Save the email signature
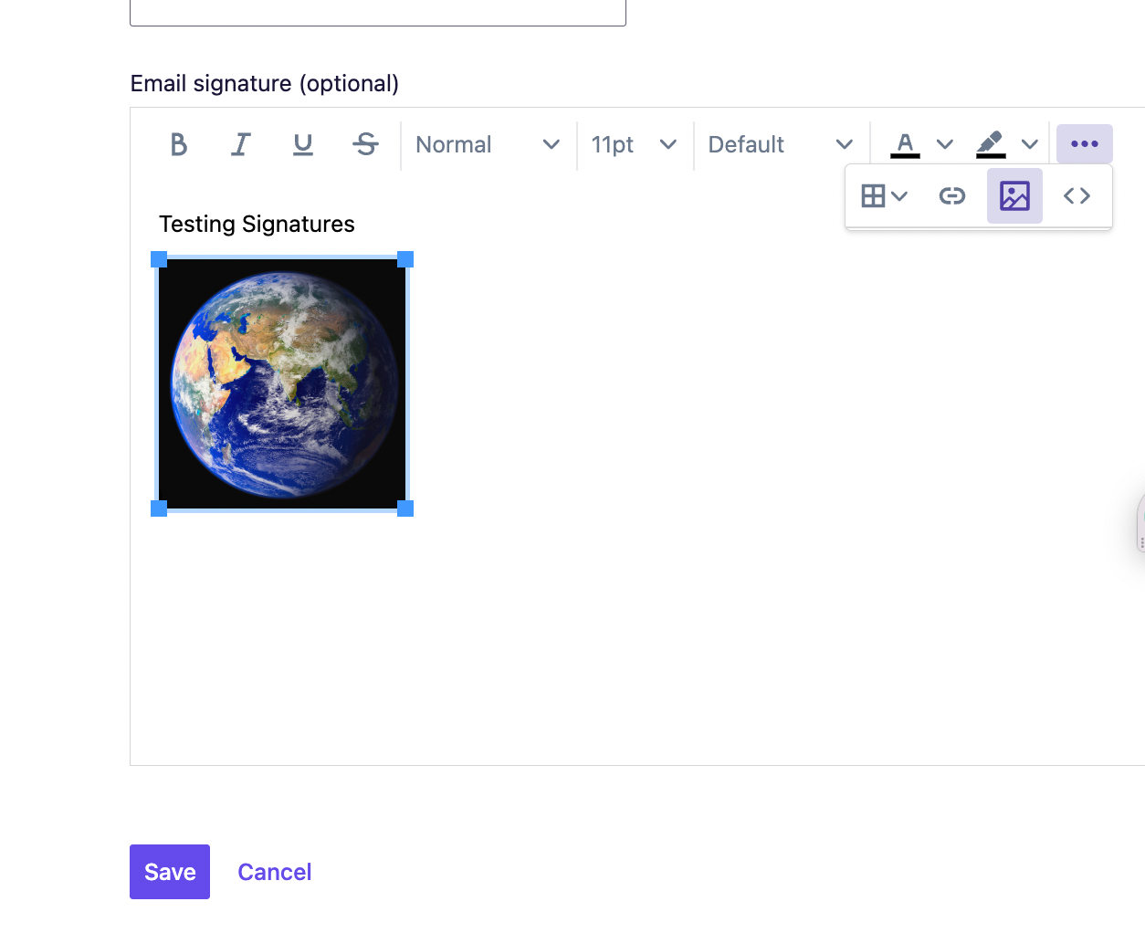 pos(170,872)
